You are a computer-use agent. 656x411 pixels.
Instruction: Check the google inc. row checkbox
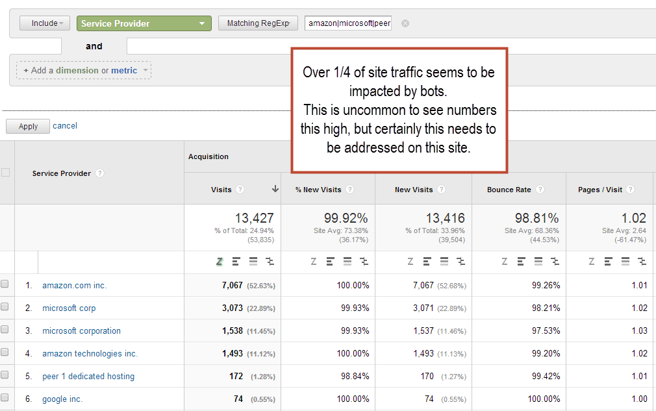tap(5, 397)
